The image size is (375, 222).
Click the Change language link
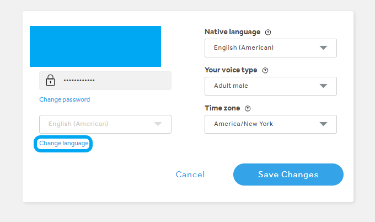(64, 144)
